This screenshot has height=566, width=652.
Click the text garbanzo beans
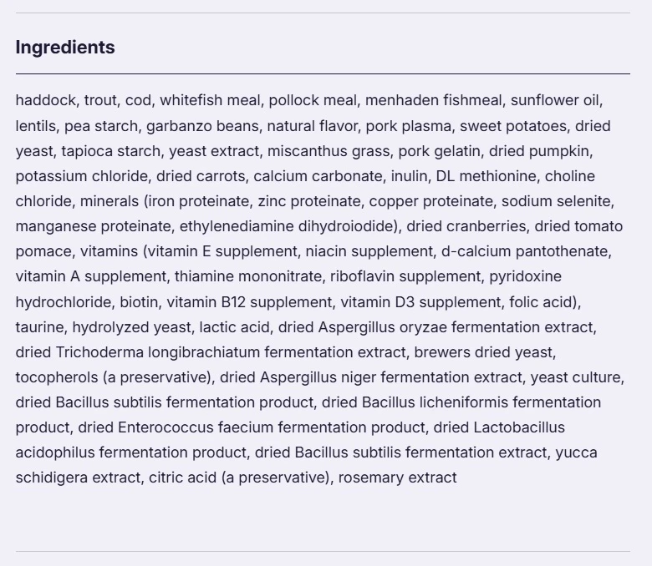pyautogui.click(x=202, y=126)
